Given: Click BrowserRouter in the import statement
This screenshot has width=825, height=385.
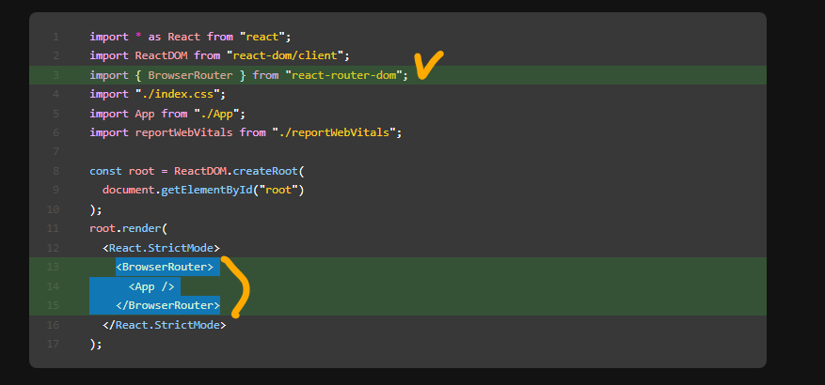Looking at the screenshot, I should coord(190,75).
